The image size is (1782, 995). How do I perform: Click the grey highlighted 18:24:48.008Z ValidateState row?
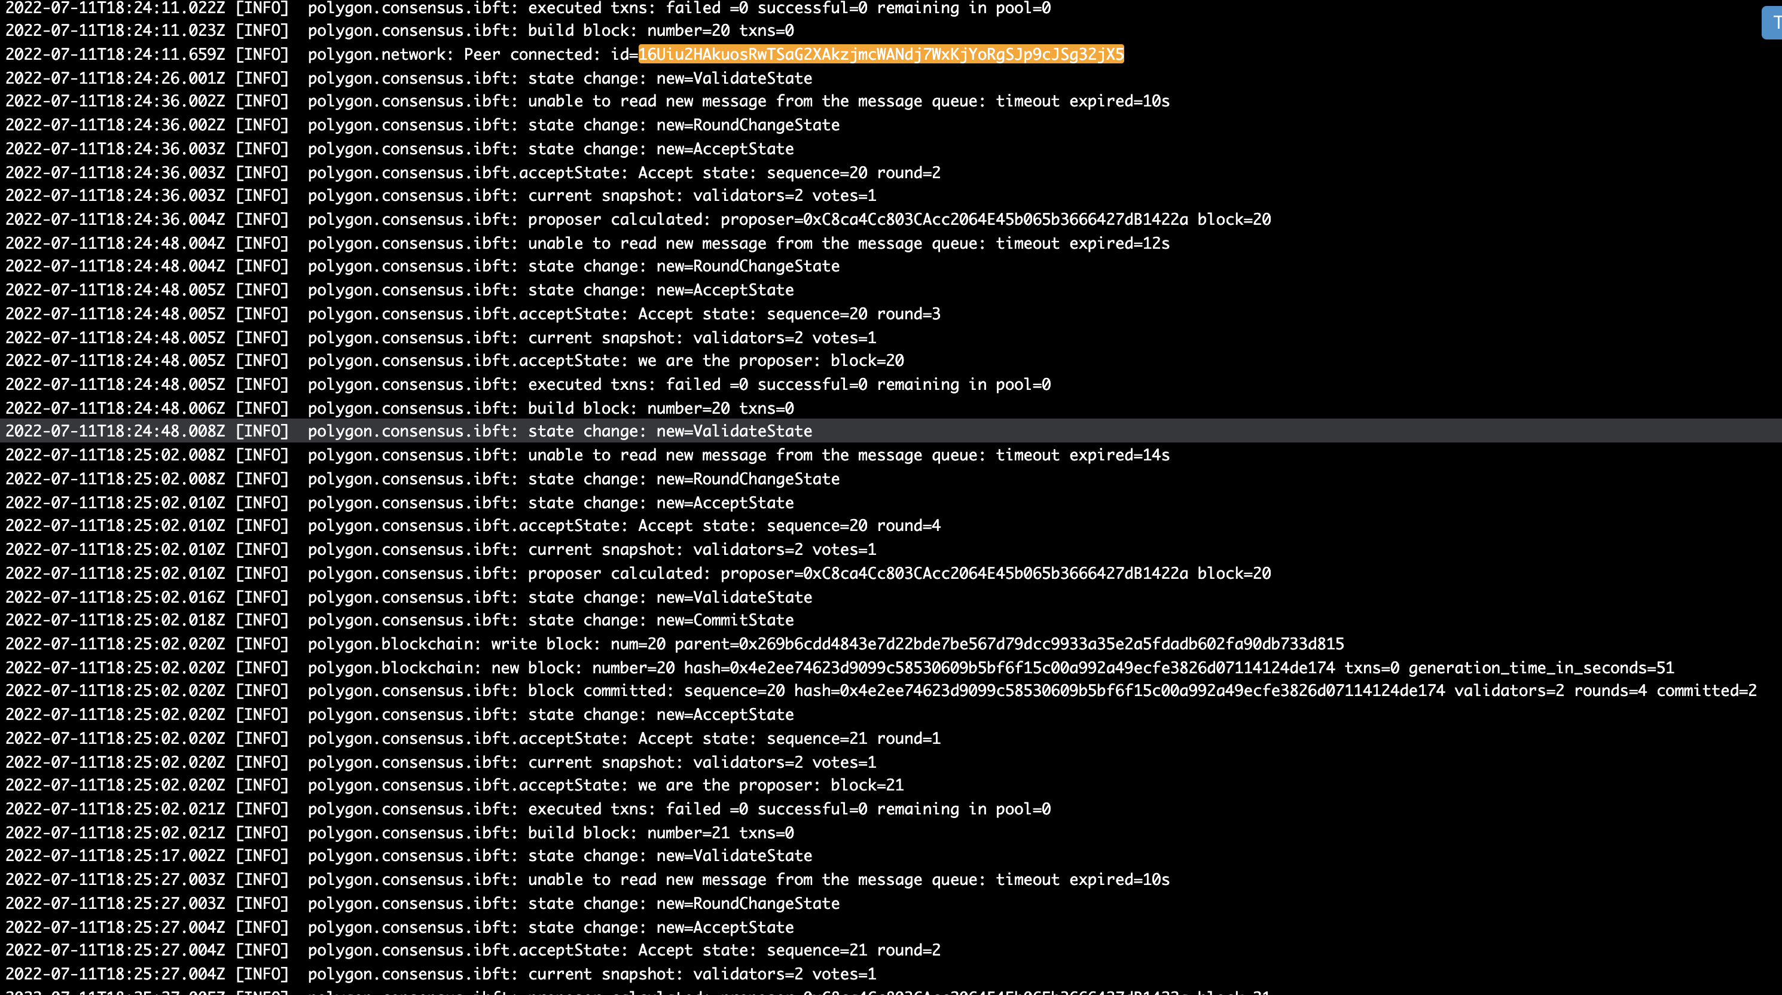891,431
